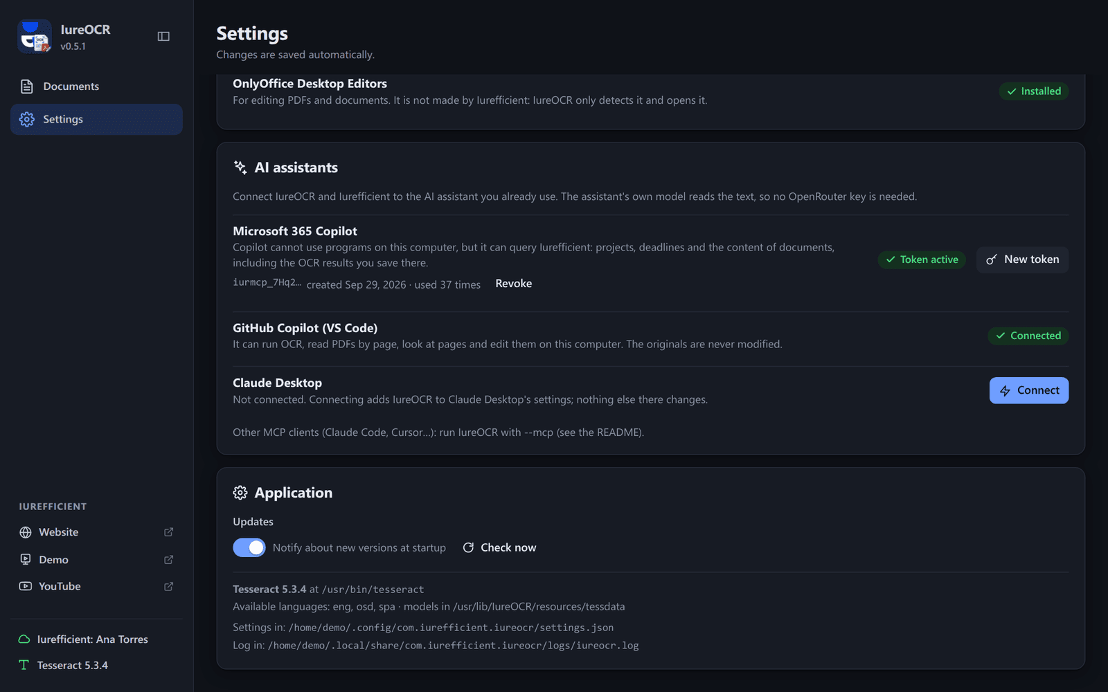
Task: Revoke the iurmcp_7Hq2 token
Action: (514, 284)
